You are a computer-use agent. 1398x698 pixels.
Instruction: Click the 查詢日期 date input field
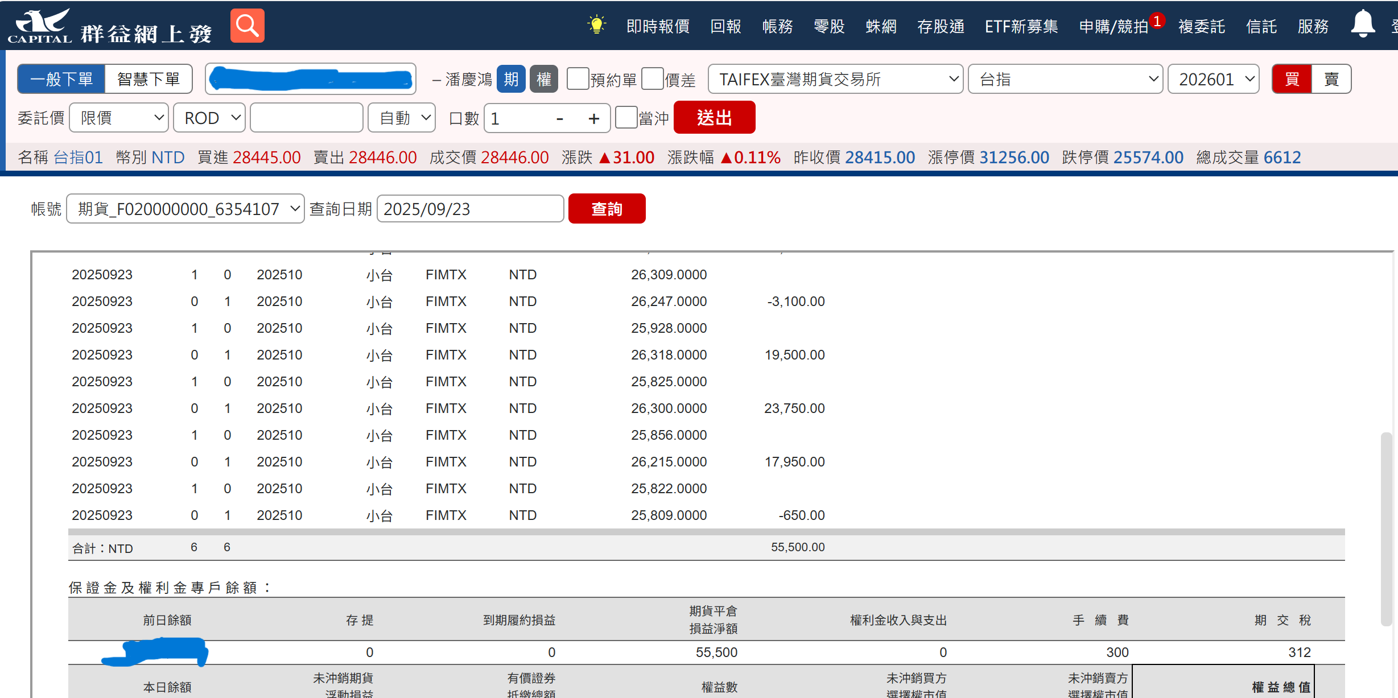pos(470,209)
